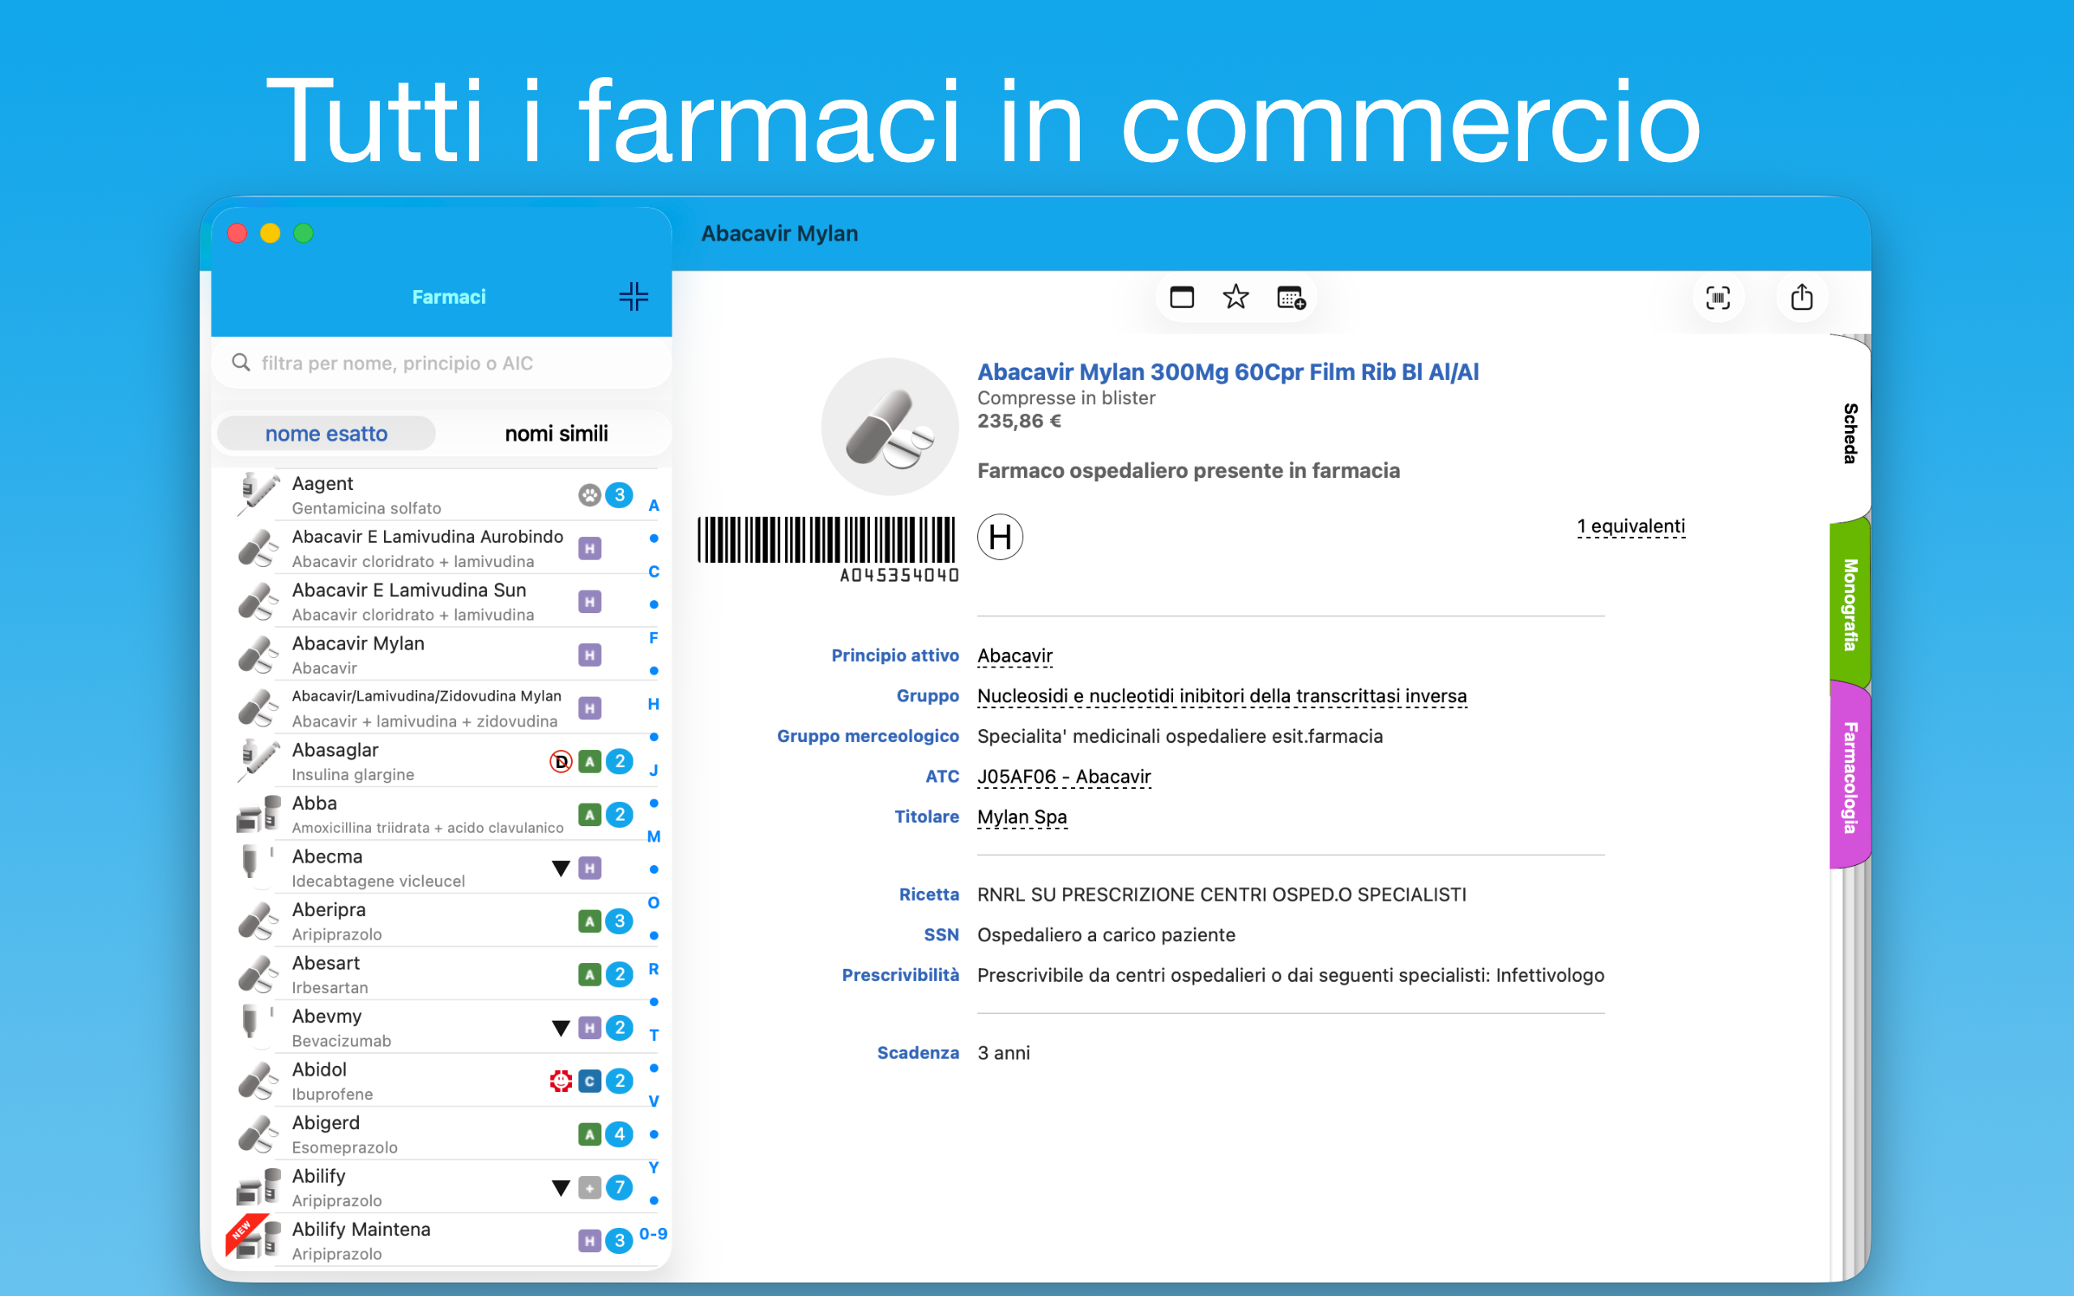
Task: Click the H badge on Abacavir Mylan row
Action: [x=589, y=654]
